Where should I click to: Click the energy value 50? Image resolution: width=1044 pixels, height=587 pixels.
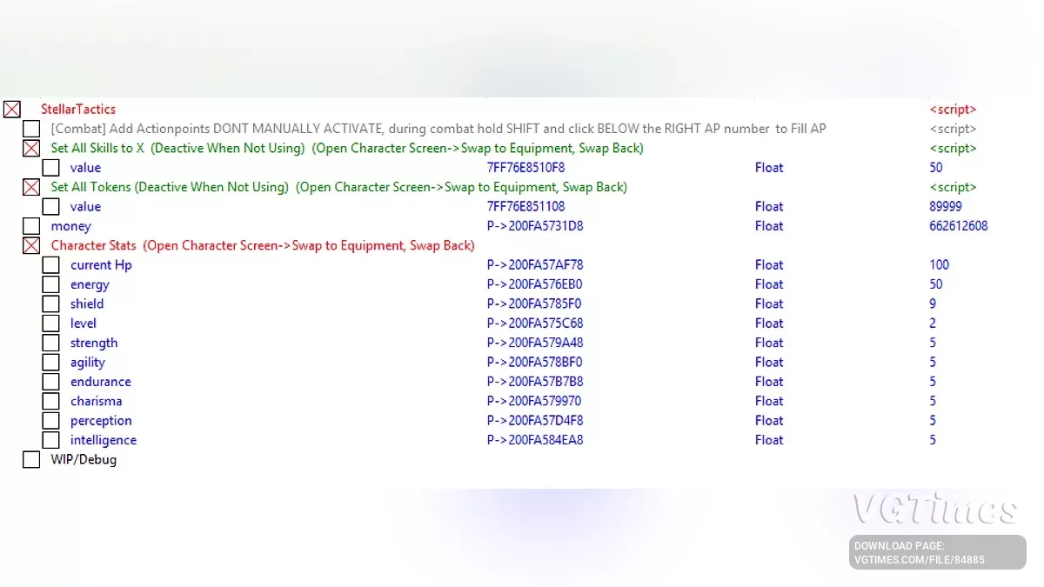click(x=936, y=284)
